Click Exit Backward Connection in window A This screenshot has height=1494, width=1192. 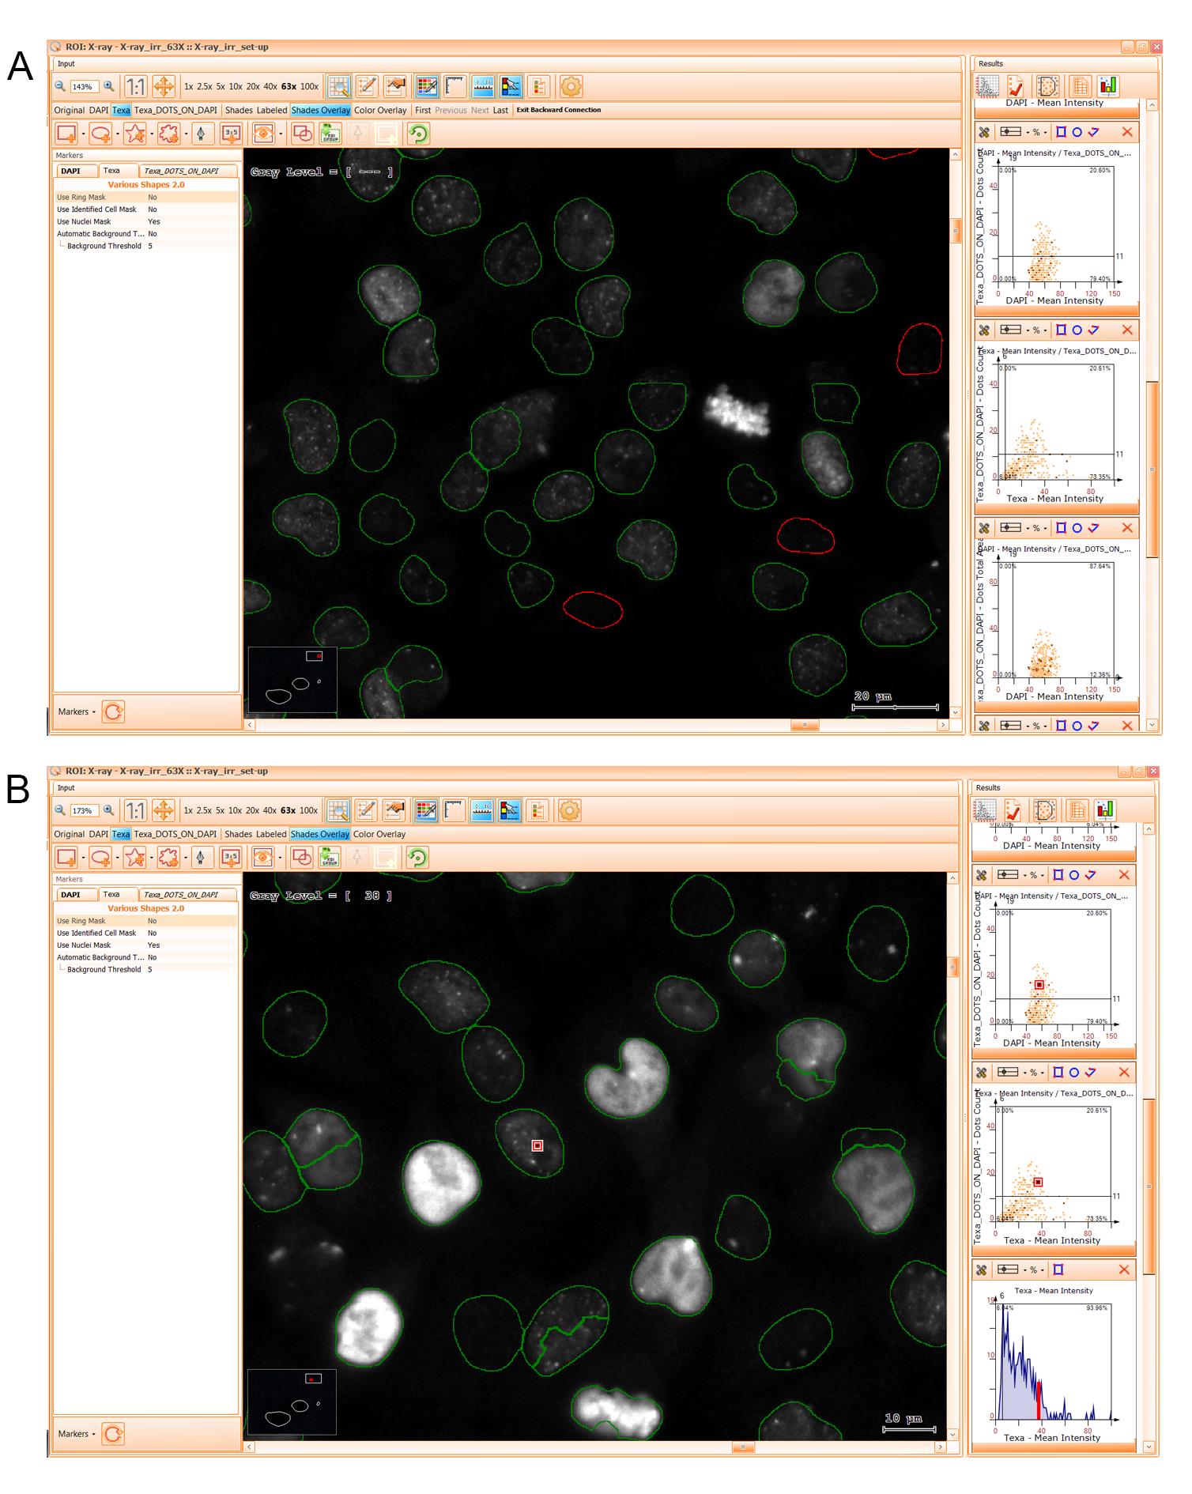(559, 110)
